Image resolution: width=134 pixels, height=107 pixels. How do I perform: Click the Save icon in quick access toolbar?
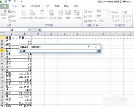click(x=5, y=1)
